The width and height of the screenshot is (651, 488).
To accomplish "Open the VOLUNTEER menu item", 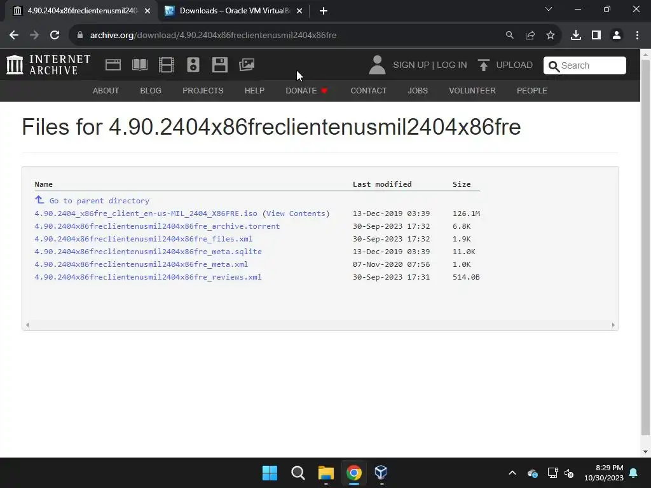I will [472, 90].
